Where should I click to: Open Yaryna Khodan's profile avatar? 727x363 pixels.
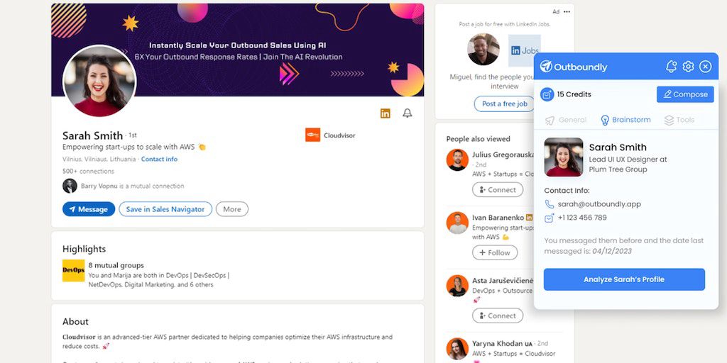point(457,349)
